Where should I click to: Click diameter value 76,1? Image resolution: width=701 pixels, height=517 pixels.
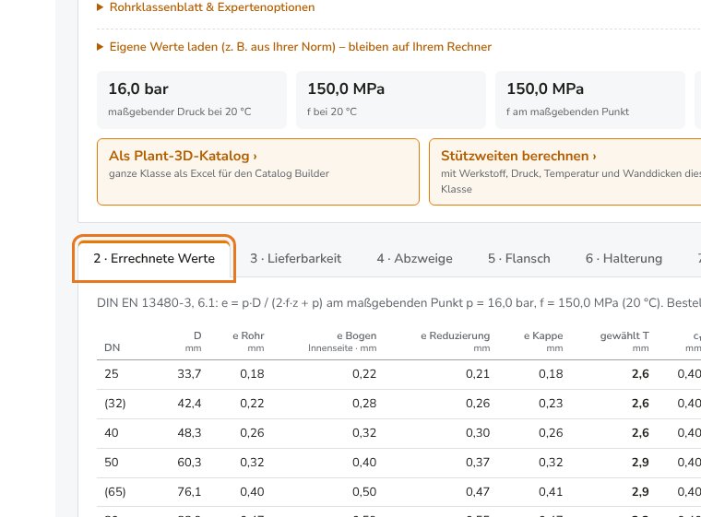coord(189,491)
